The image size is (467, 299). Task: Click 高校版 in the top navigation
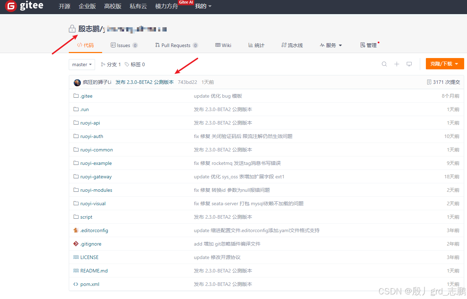coord(113,6)
